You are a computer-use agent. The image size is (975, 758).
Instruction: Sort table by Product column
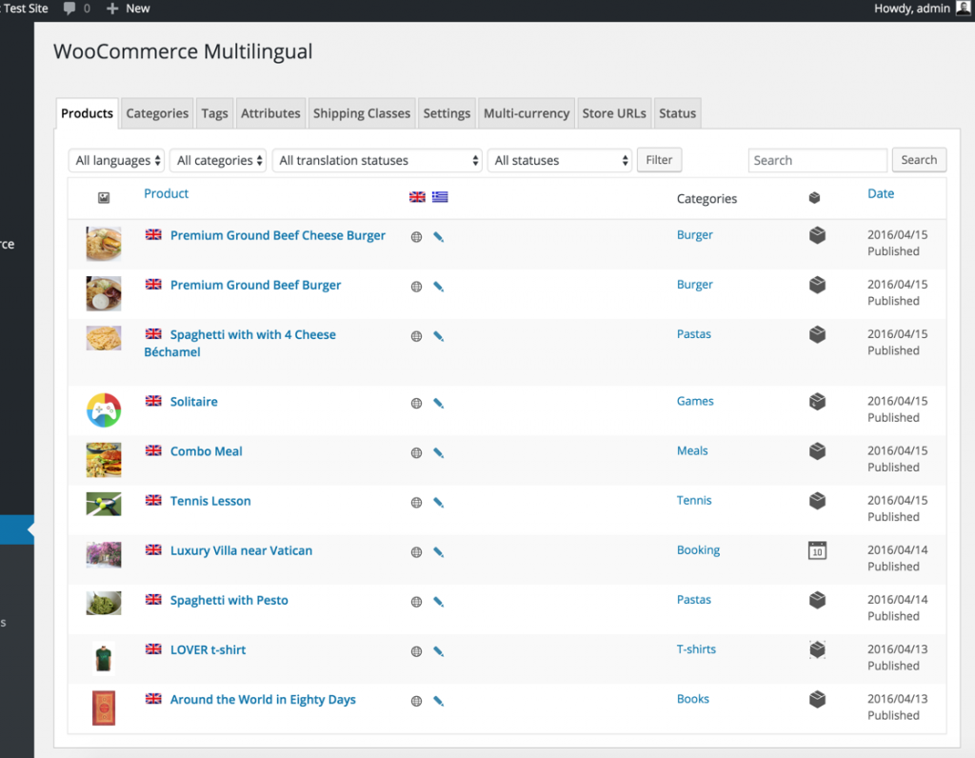[x=166, y=193]
